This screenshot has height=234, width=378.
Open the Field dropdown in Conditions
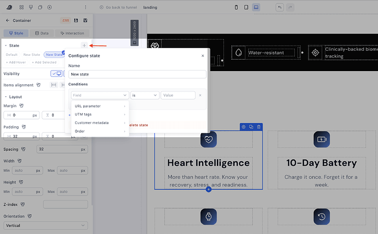click(100, 95)
